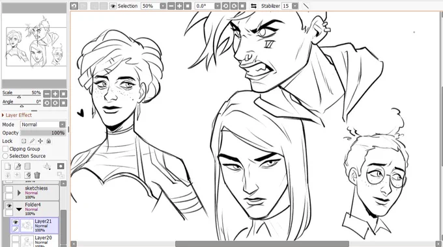Select the Selection Source radio button
Screen dimensions: 443x247
tap(5, 156)
